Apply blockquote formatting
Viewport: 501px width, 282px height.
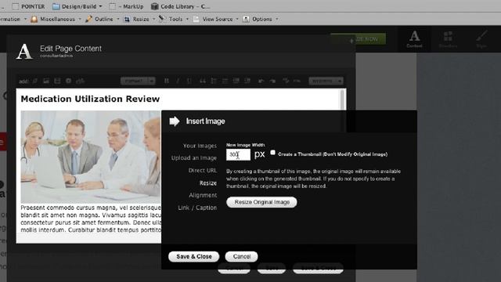click(203, 81)
